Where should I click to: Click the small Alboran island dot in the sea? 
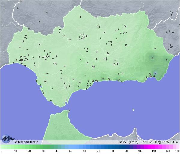click(133, 110)
